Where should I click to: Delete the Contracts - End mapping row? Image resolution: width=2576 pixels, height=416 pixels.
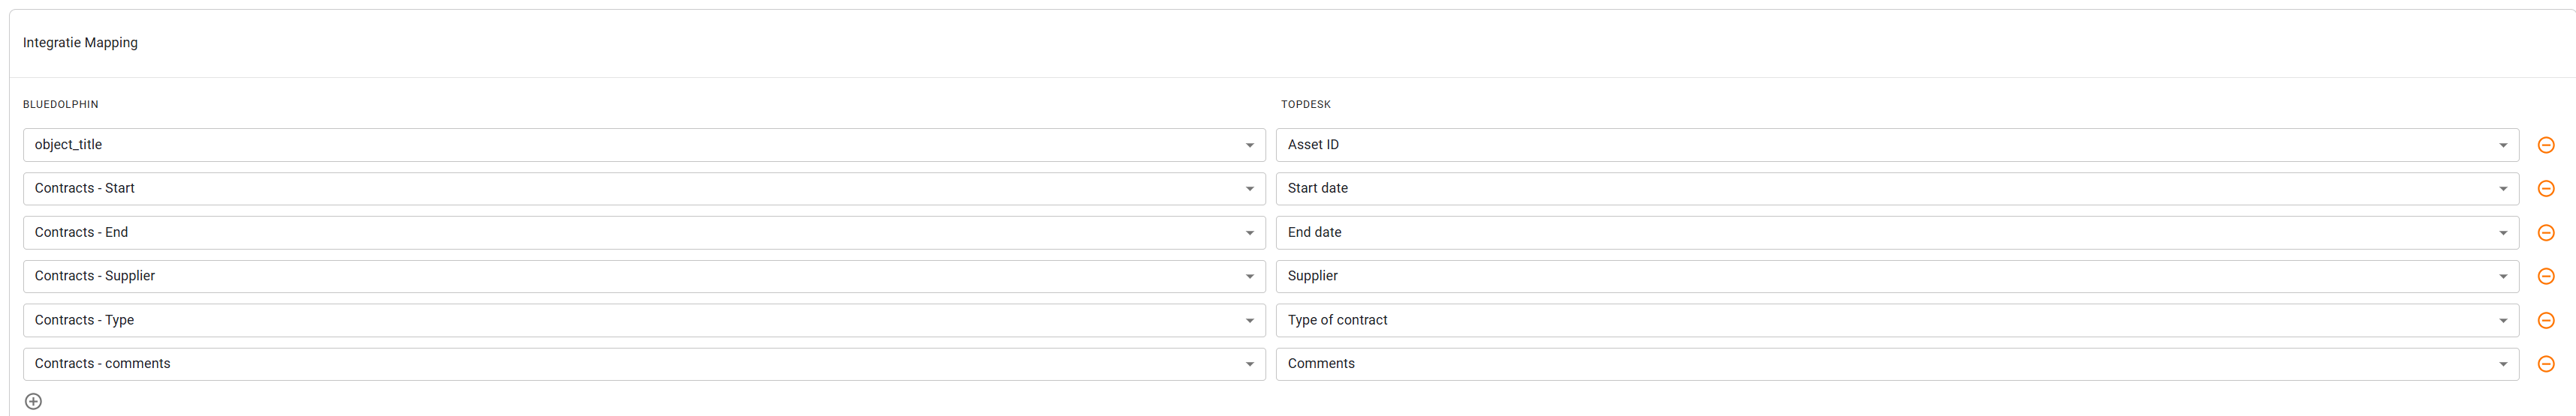[2546, 232]
